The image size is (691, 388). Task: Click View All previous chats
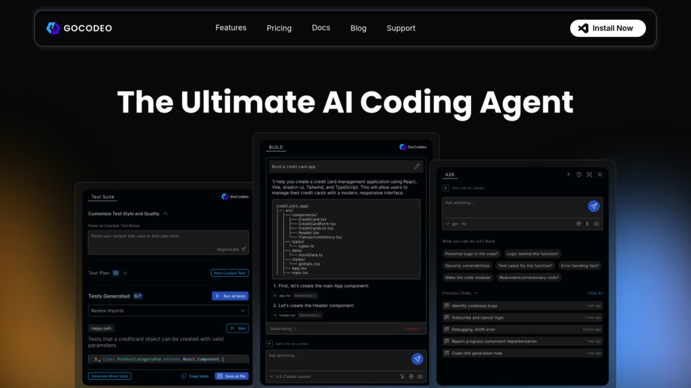[595, 294]
